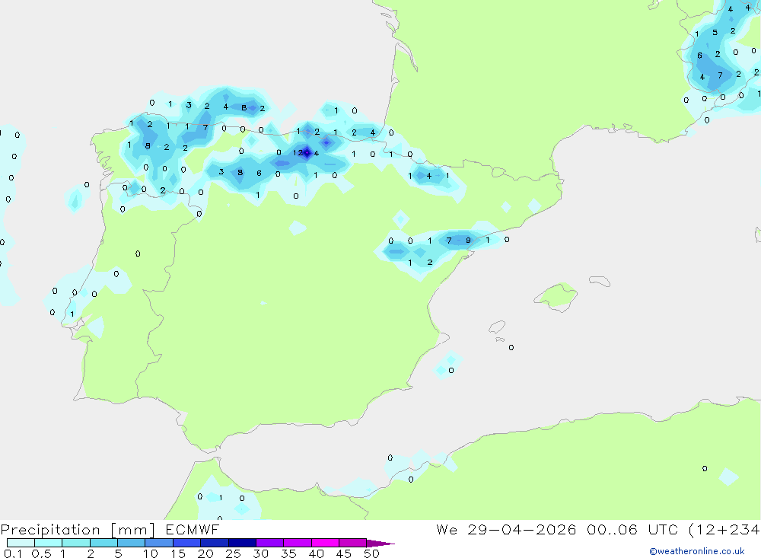Click the '5' precipitation value on map

715,33
